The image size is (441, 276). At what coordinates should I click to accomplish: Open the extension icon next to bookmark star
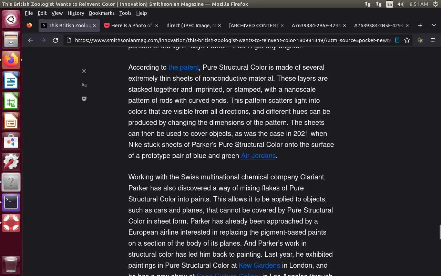coord(420,40)
